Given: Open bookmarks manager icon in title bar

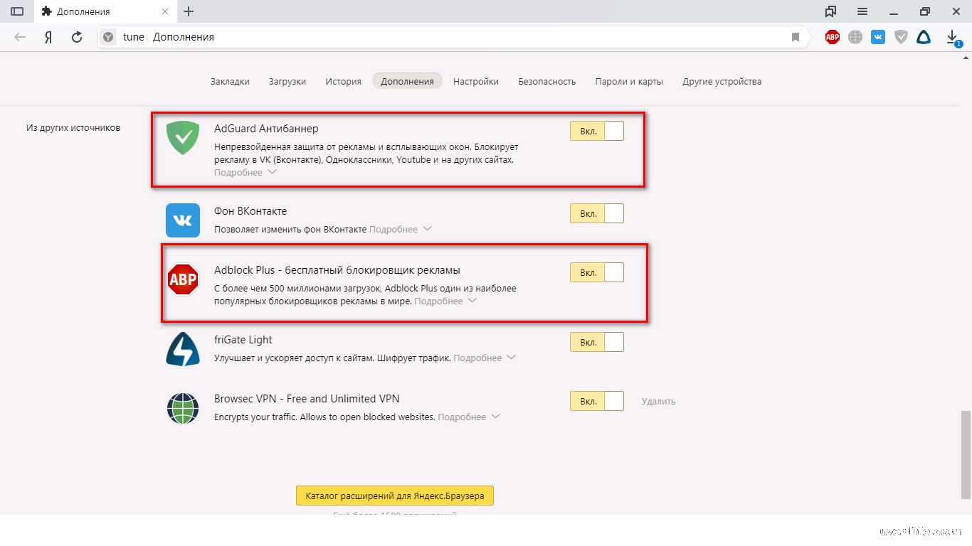Looking at the screenshot, I should click(831, 11).
